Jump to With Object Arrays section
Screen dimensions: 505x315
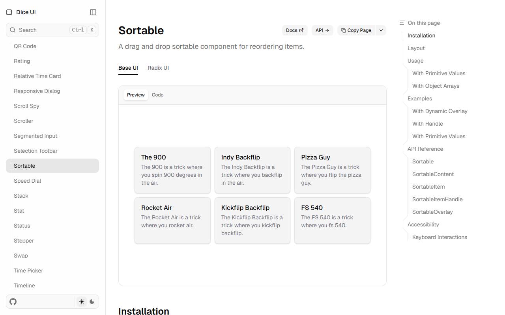(x=436, y=86)
